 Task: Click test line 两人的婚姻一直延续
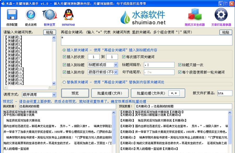[x=16, y=149]
